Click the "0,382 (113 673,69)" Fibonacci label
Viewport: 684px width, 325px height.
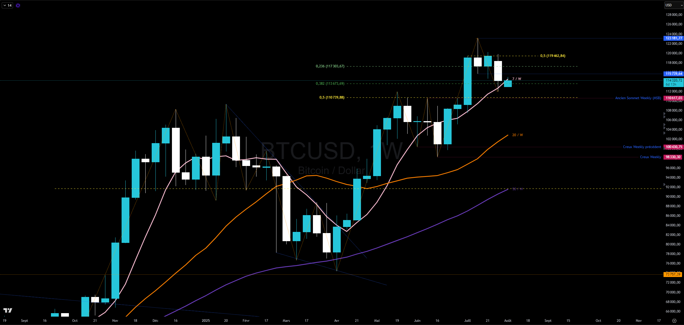(x=330, y=84)
